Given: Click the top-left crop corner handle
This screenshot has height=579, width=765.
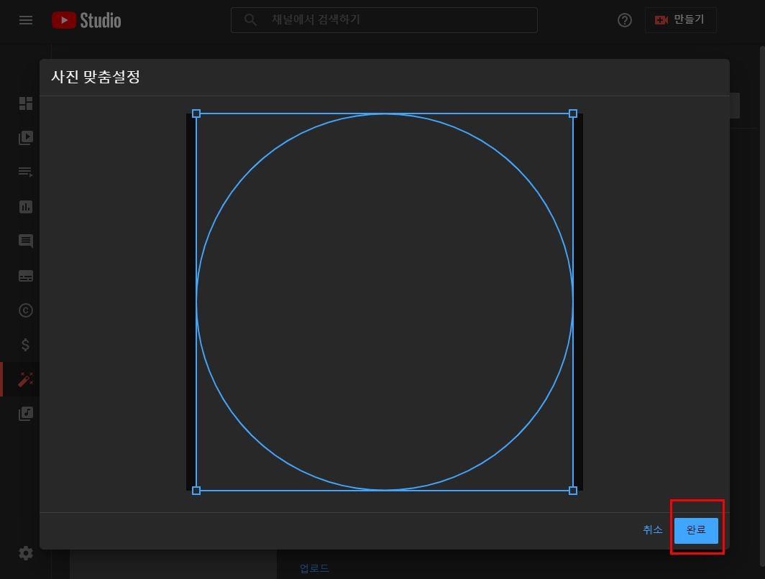Looking at the screenshot, I should 196,114.
